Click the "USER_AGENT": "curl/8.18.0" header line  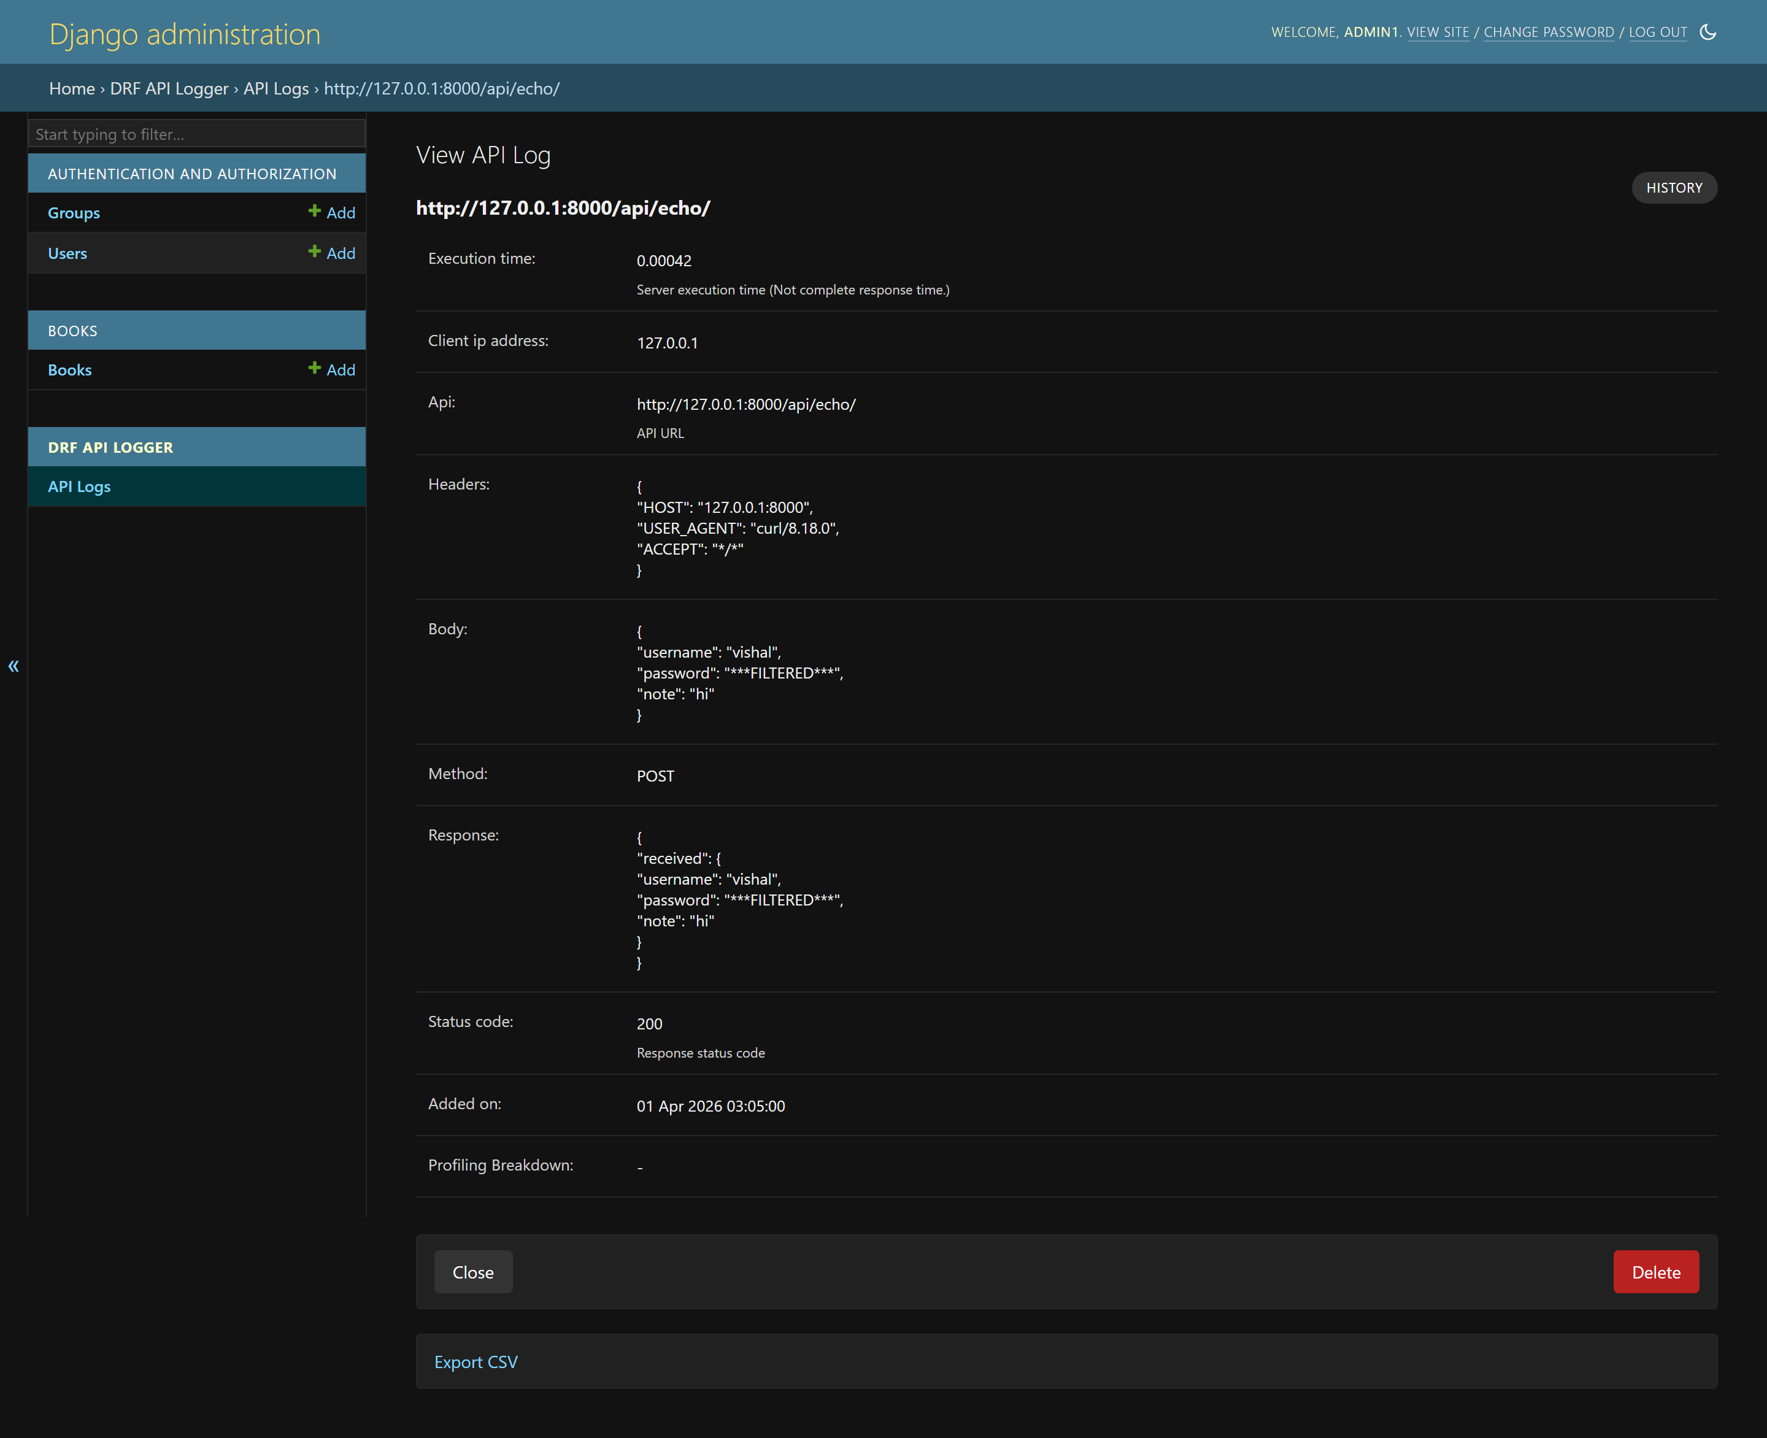coord(737,528)
